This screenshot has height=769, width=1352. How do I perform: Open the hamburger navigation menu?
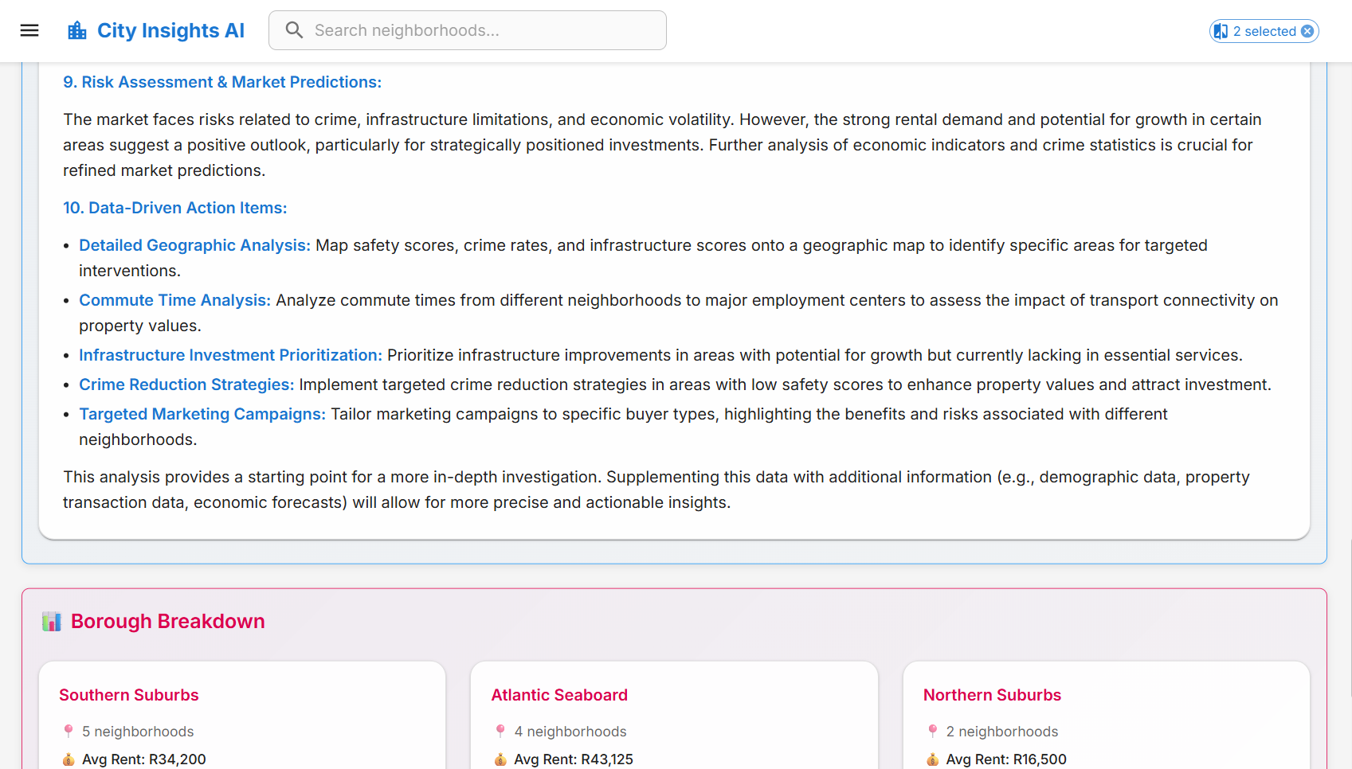(29, 30)
